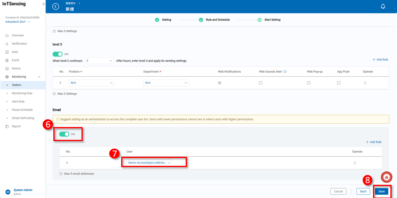Enable the App Push checkbox
397x198 pixels.
point(339,83)
